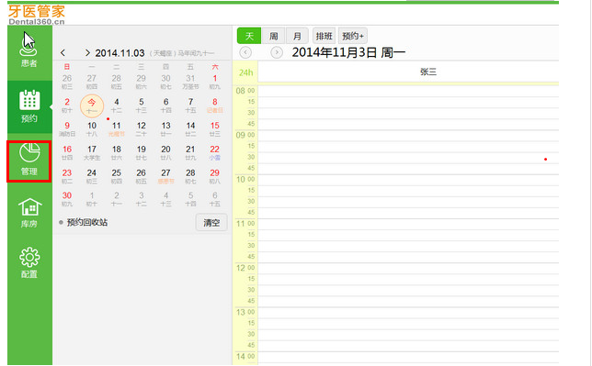Click the 09:00 slot in 张三 column
Viewport: 592px width, 366px height.
point(408,136)
